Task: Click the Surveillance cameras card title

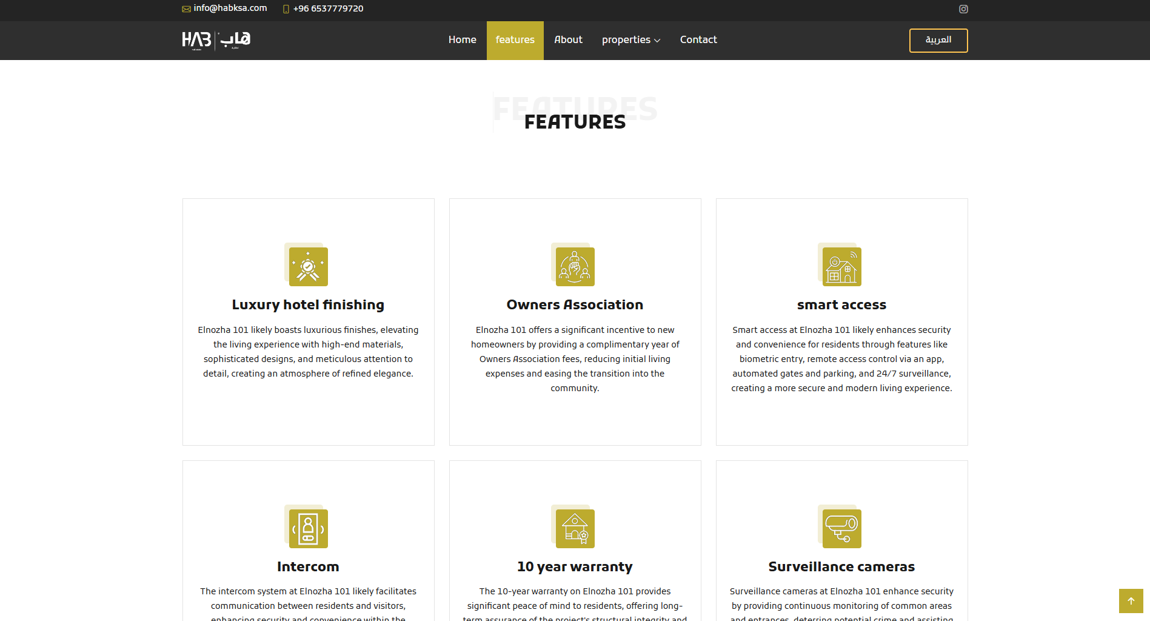Action: click(x=841, y=567)
